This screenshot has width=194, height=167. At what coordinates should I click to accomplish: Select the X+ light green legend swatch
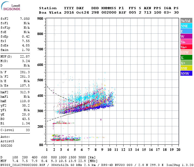pos(186,63)
